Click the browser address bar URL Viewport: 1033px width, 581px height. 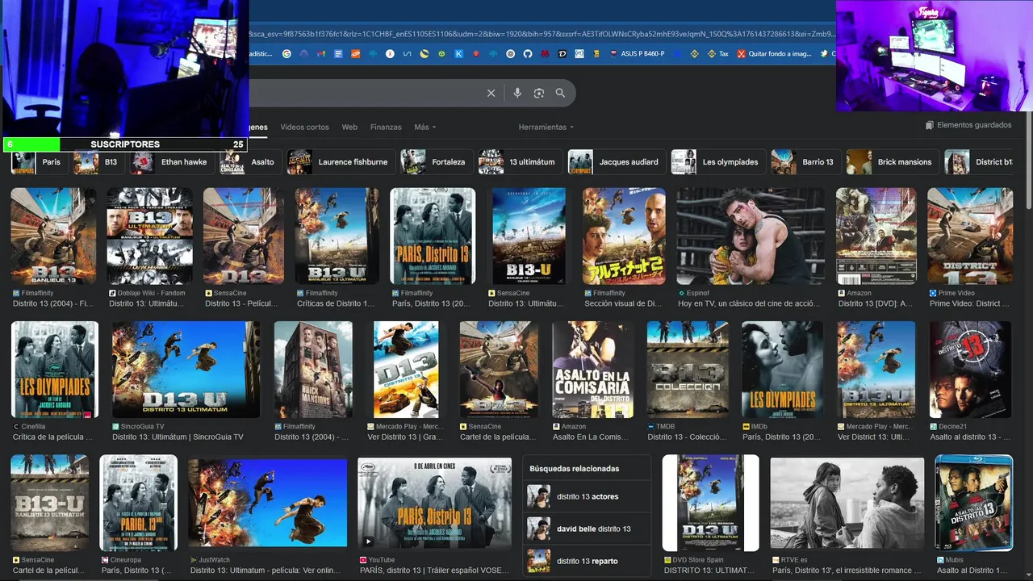(541, 33)
